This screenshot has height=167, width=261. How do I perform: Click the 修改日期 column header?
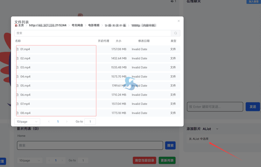144,41
